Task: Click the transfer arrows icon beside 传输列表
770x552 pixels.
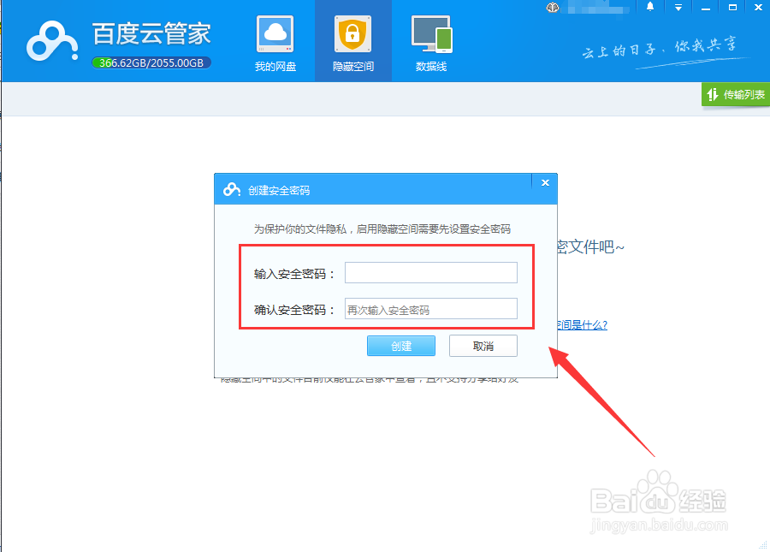Action: tap(713, 94)
